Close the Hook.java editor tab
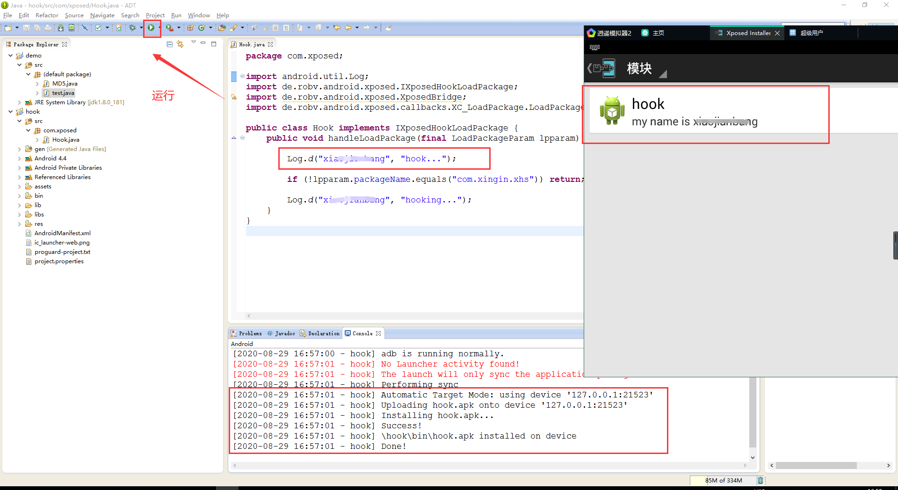Viewport: 898px width, 490px height. pos(270,44)
